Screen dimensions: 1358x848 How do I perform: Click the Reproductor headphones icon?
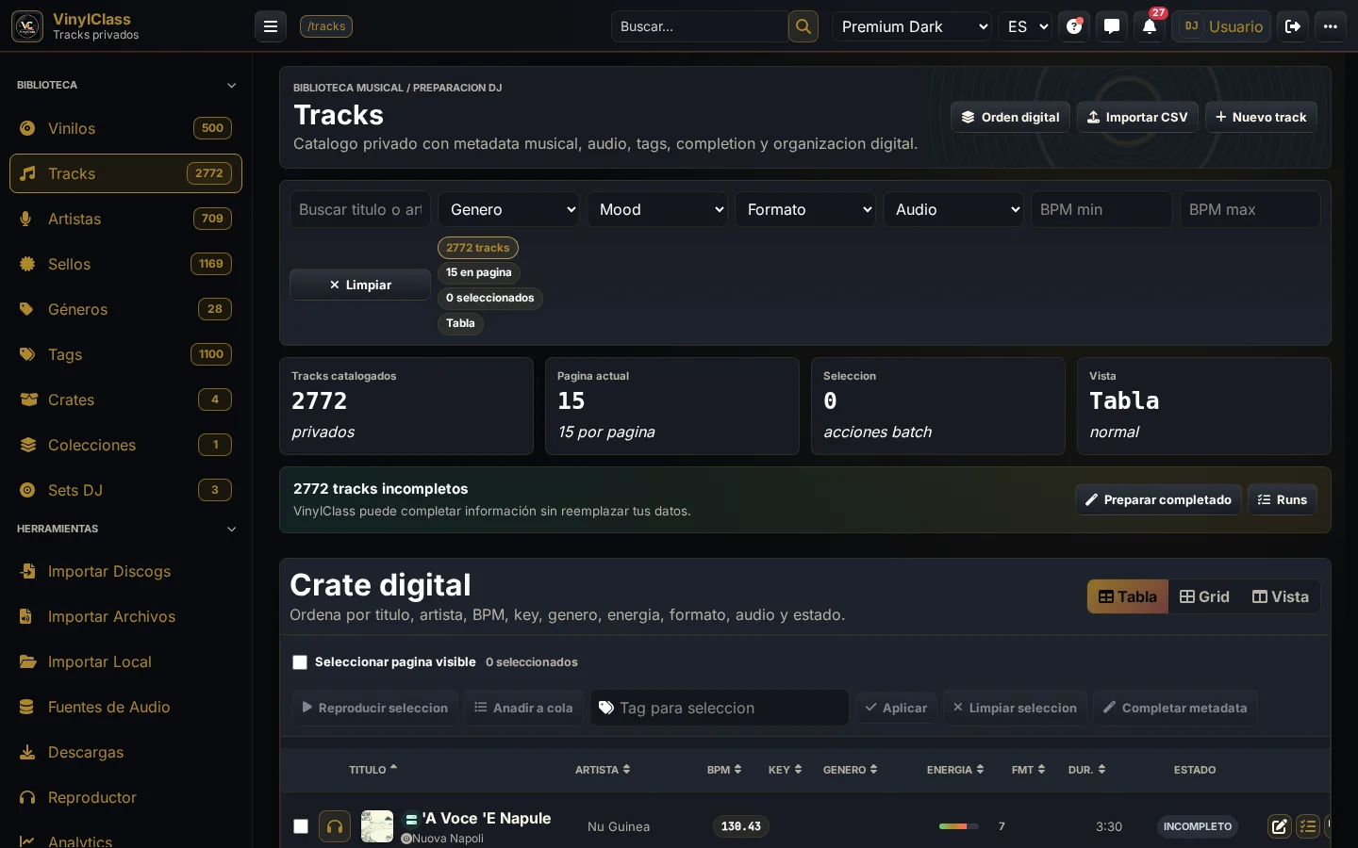27,797
